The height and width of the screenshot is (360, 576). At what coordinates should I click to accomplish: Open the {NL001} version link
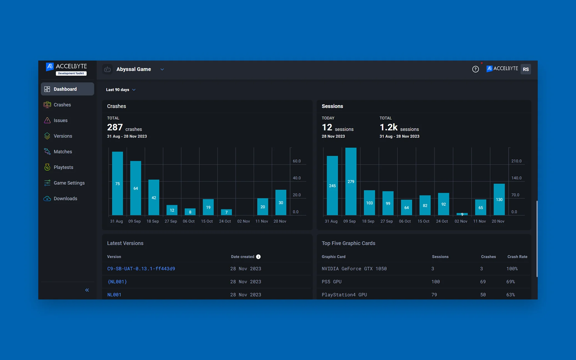coord(117,282)
